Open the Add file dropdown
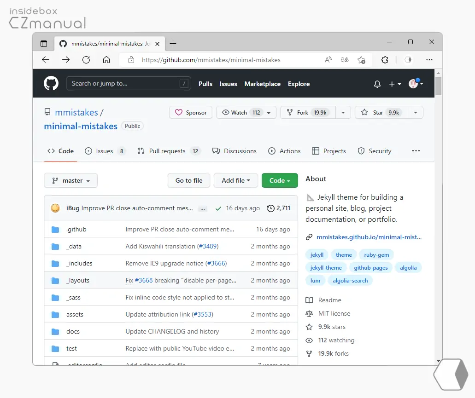Screen dimensions: 475x398 pos(236,180)
